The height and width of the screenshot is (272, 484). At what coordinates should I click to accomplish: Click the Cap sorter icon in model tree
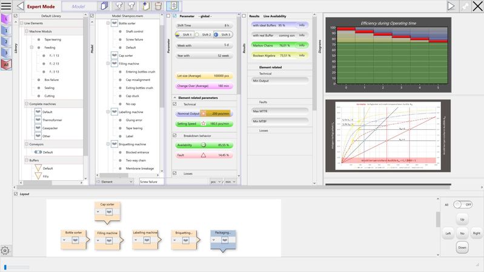(x=114, y=56)
